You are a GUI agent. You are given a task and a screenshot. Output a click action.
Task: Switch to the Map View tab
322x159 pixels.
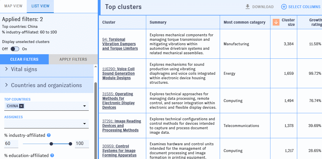[x=13, y=6]
